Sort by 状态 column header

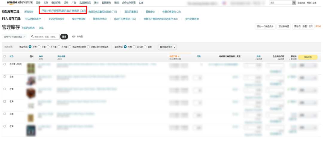pyautogui.click(x=12, y=56)
